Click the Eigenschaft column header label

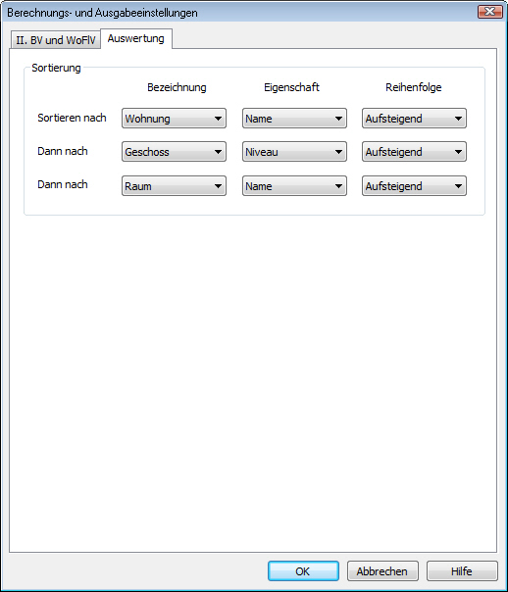click(x=291, y=87)
